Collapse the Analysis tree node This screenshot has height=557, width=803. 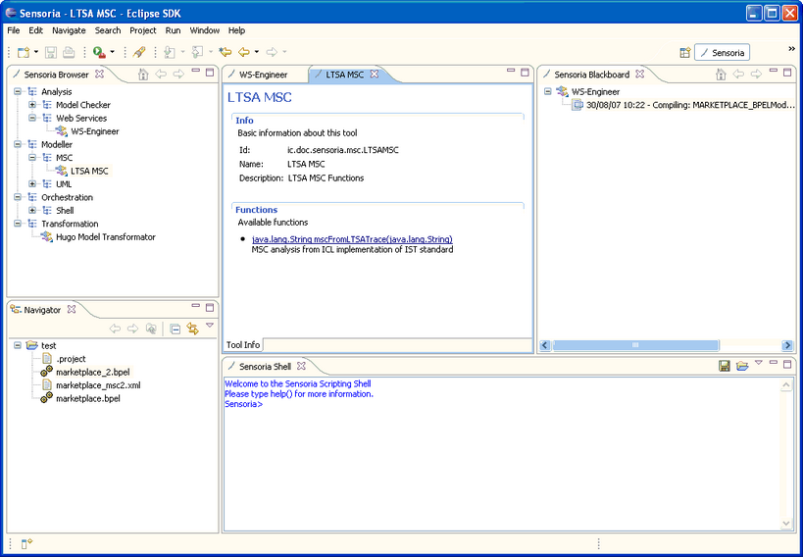tap(18, 92)
